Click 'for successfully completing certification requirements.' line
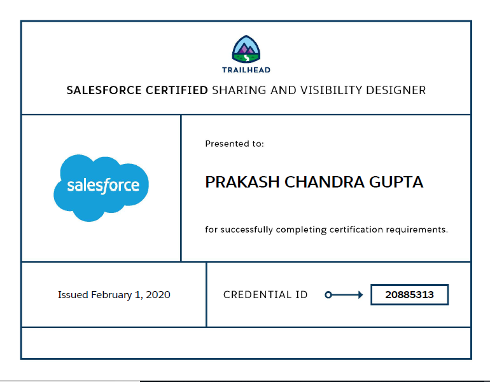Viewport: 490px width, 382px height. (x=326, y=229)
